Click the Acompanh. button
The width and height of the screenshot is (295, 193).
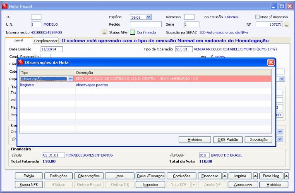pyautogui.click(x=243, y=185)
